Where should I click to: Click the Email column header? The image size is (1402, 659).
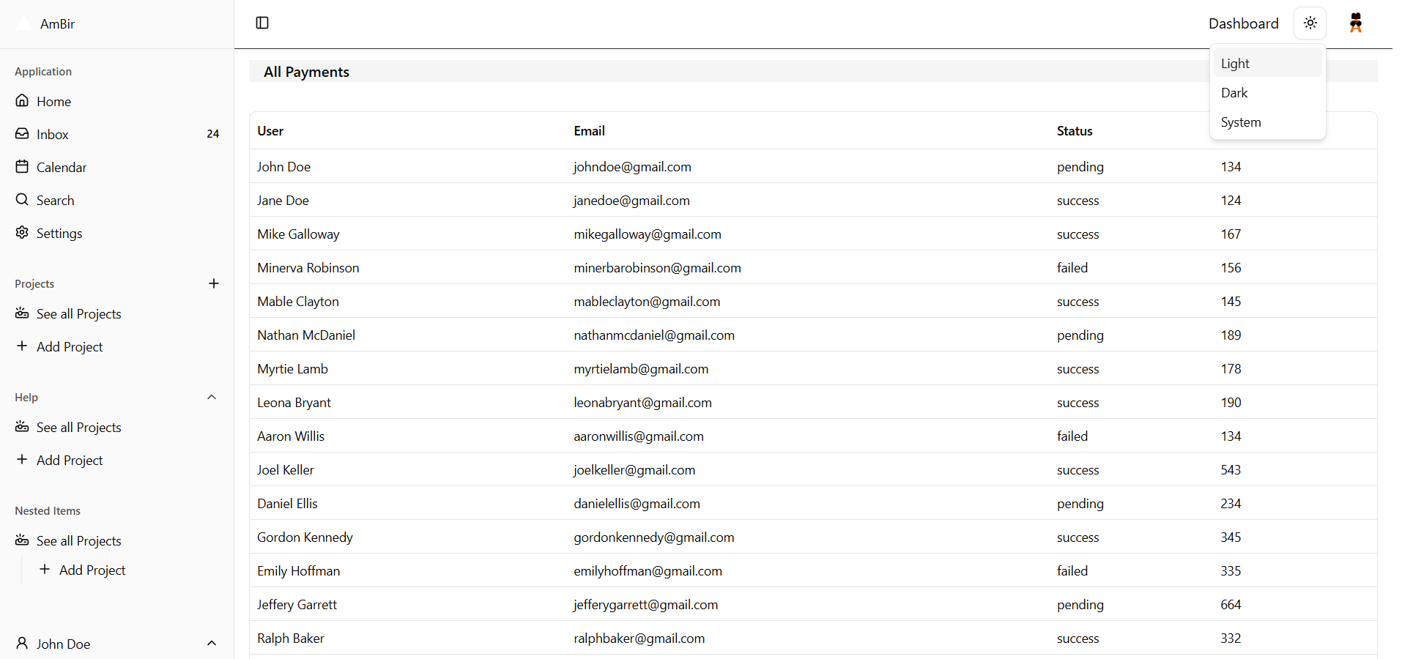coord(589,131)
